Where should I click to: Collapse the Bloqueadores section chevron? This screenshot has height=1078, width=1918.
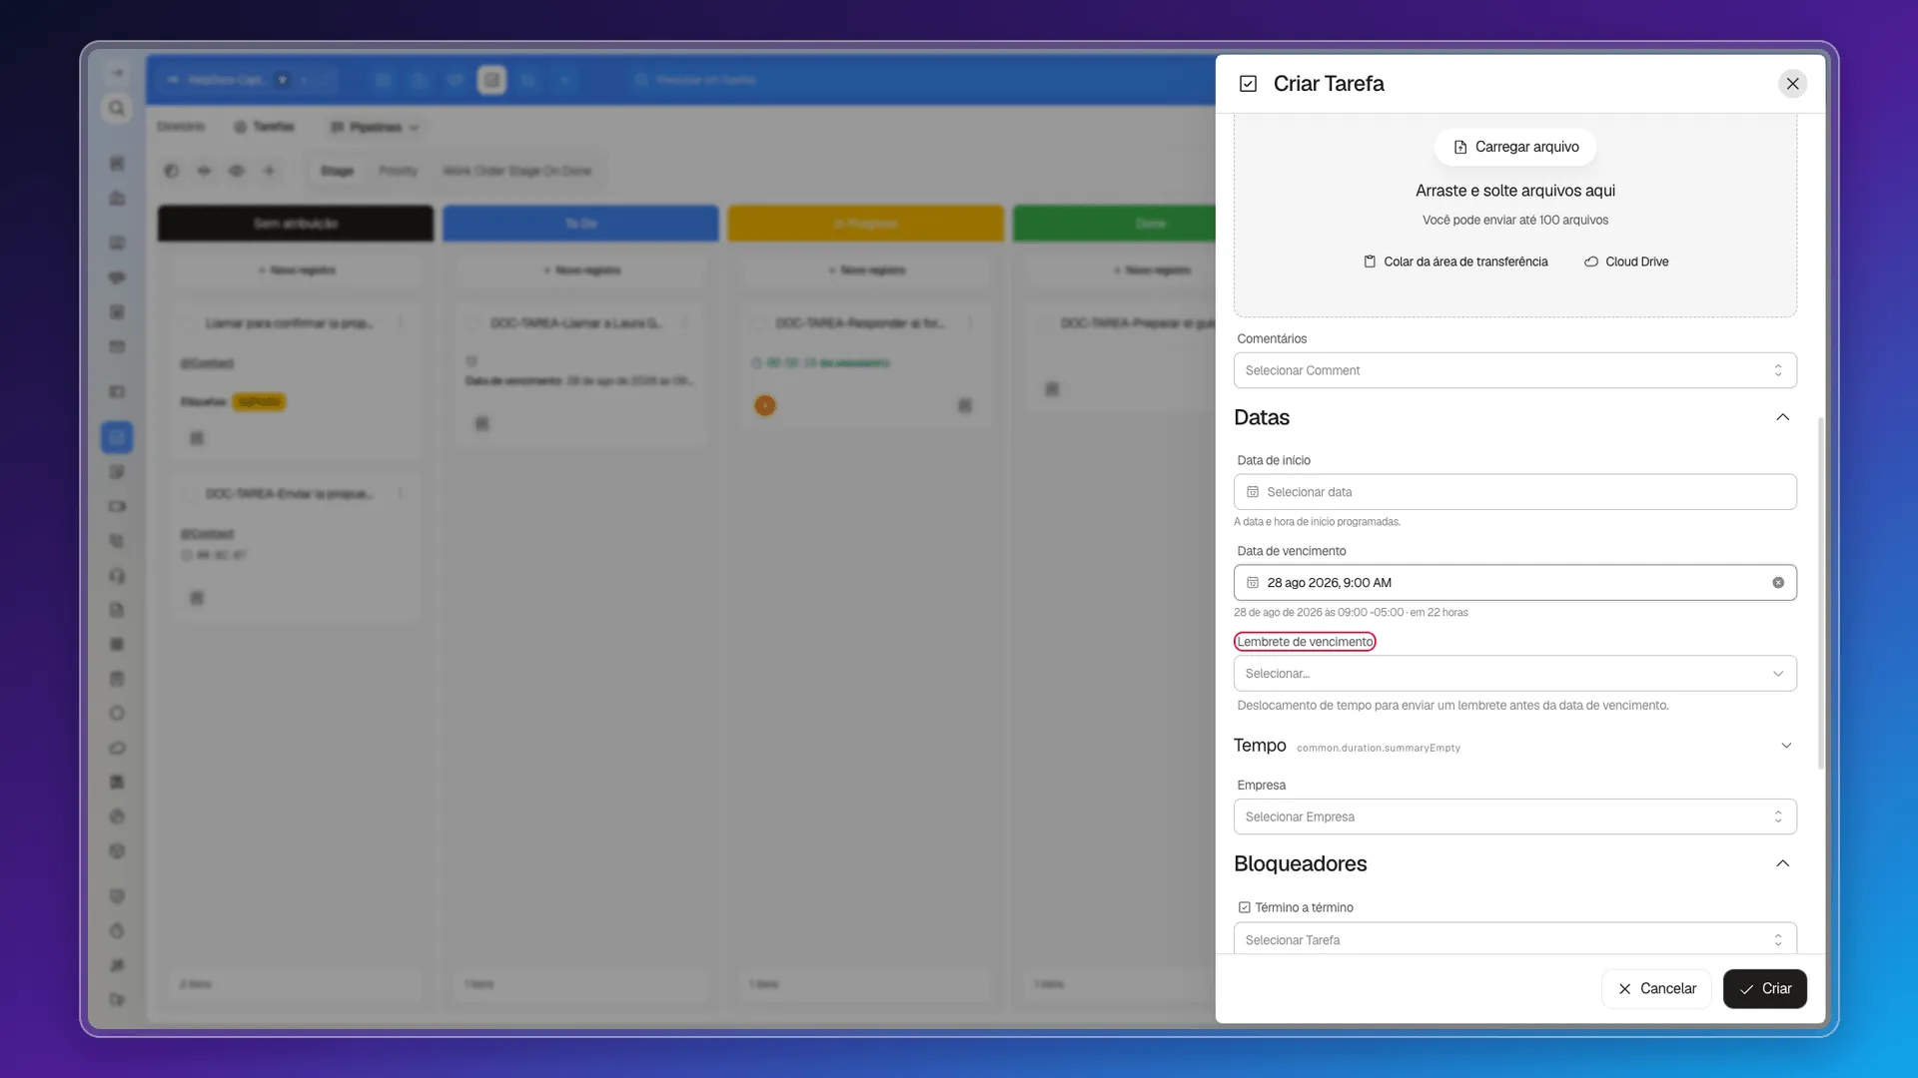1782,863
